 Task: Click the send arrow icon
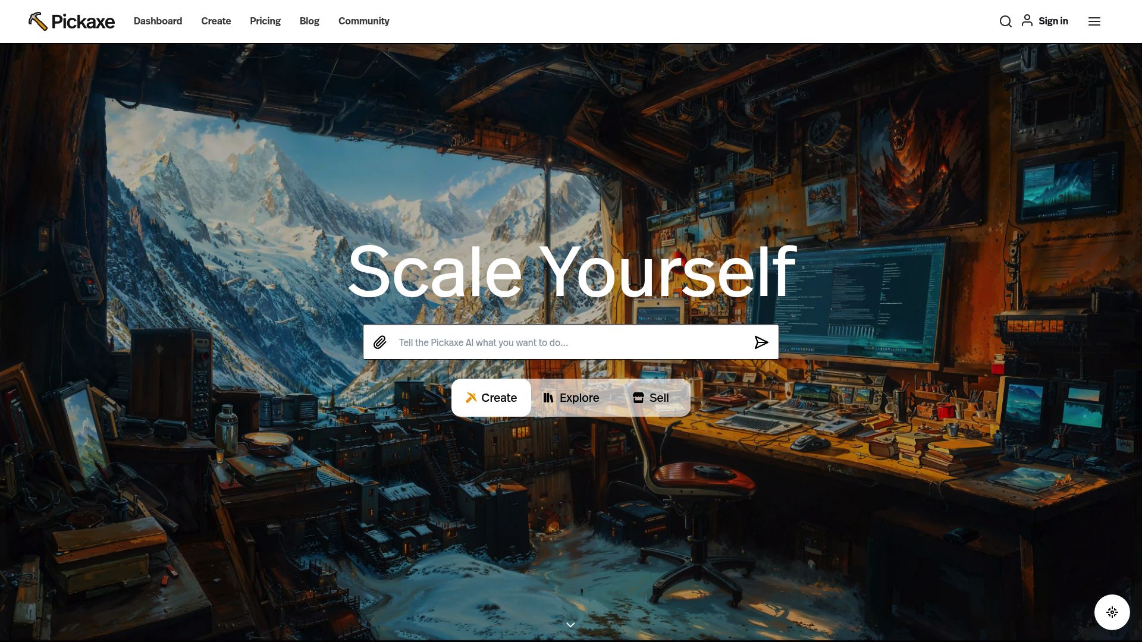coord(761,342)
